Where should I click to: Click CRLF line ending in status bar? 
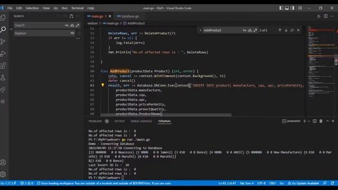coord(273,183)
